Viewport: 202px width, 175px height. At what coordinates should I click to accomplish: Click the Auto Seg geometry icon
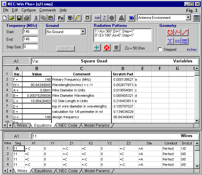tap(185, 41)
